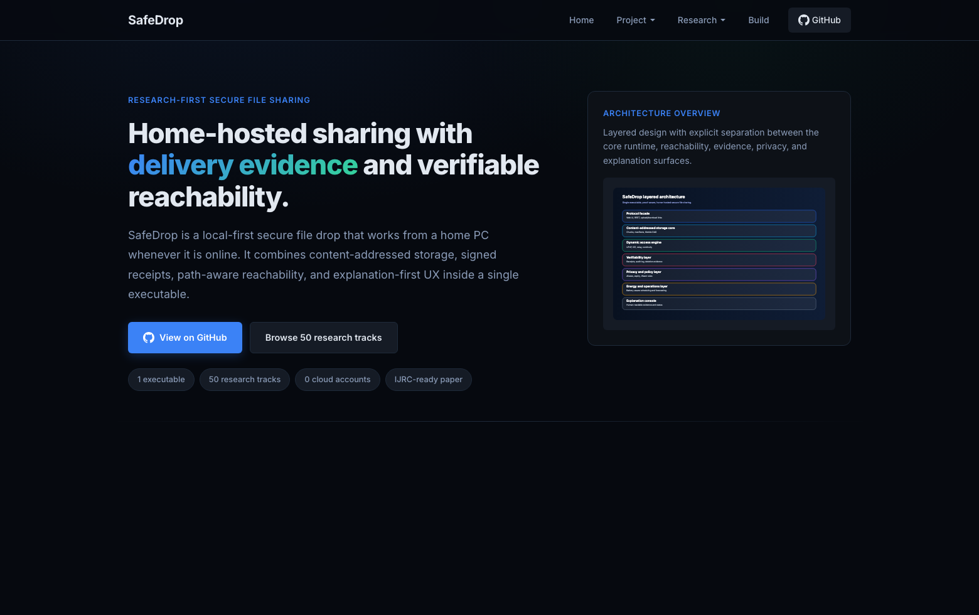Open the Build page
979x615 pixels.
coord(758,19)
